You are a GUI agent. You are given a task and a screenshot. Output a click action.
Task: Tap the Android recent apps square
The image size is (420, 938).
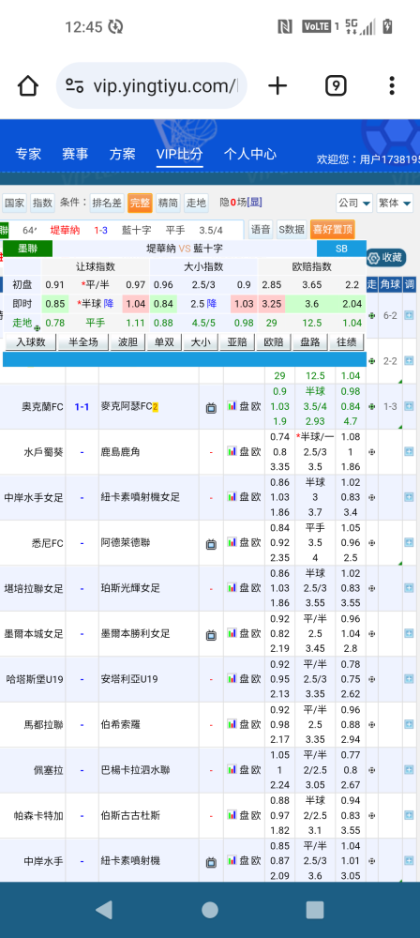(x=315, y=910)
